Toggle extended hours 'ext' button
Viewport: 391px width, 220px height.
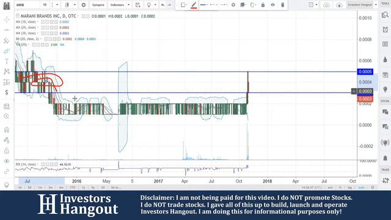point(330,188)
